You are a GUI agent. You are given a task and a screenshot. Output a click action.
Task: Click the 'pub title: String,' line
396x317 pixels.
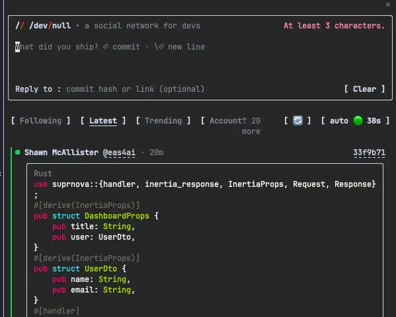point(94,227)
